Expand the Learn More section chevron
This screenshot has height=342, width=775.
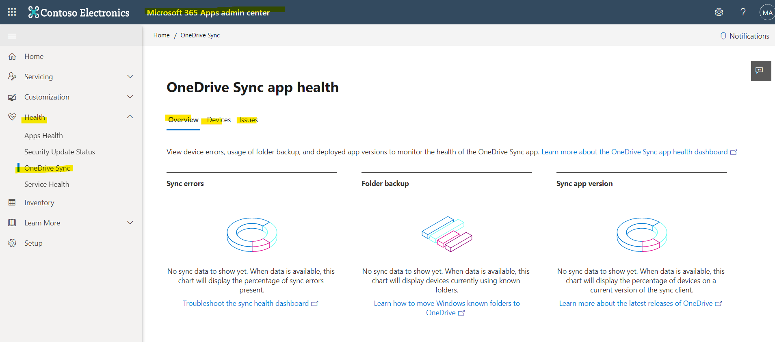coord(130,223)
